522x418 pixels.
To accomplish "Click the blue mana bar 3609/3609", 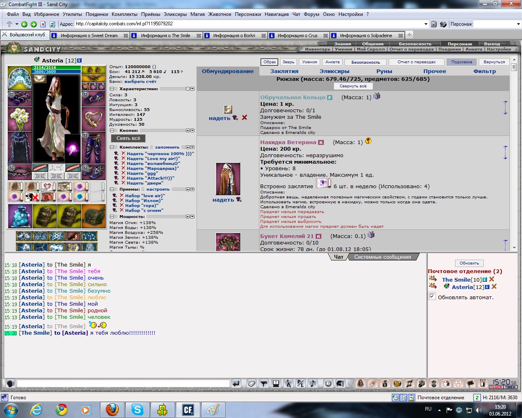I will (x=56, y=71).
